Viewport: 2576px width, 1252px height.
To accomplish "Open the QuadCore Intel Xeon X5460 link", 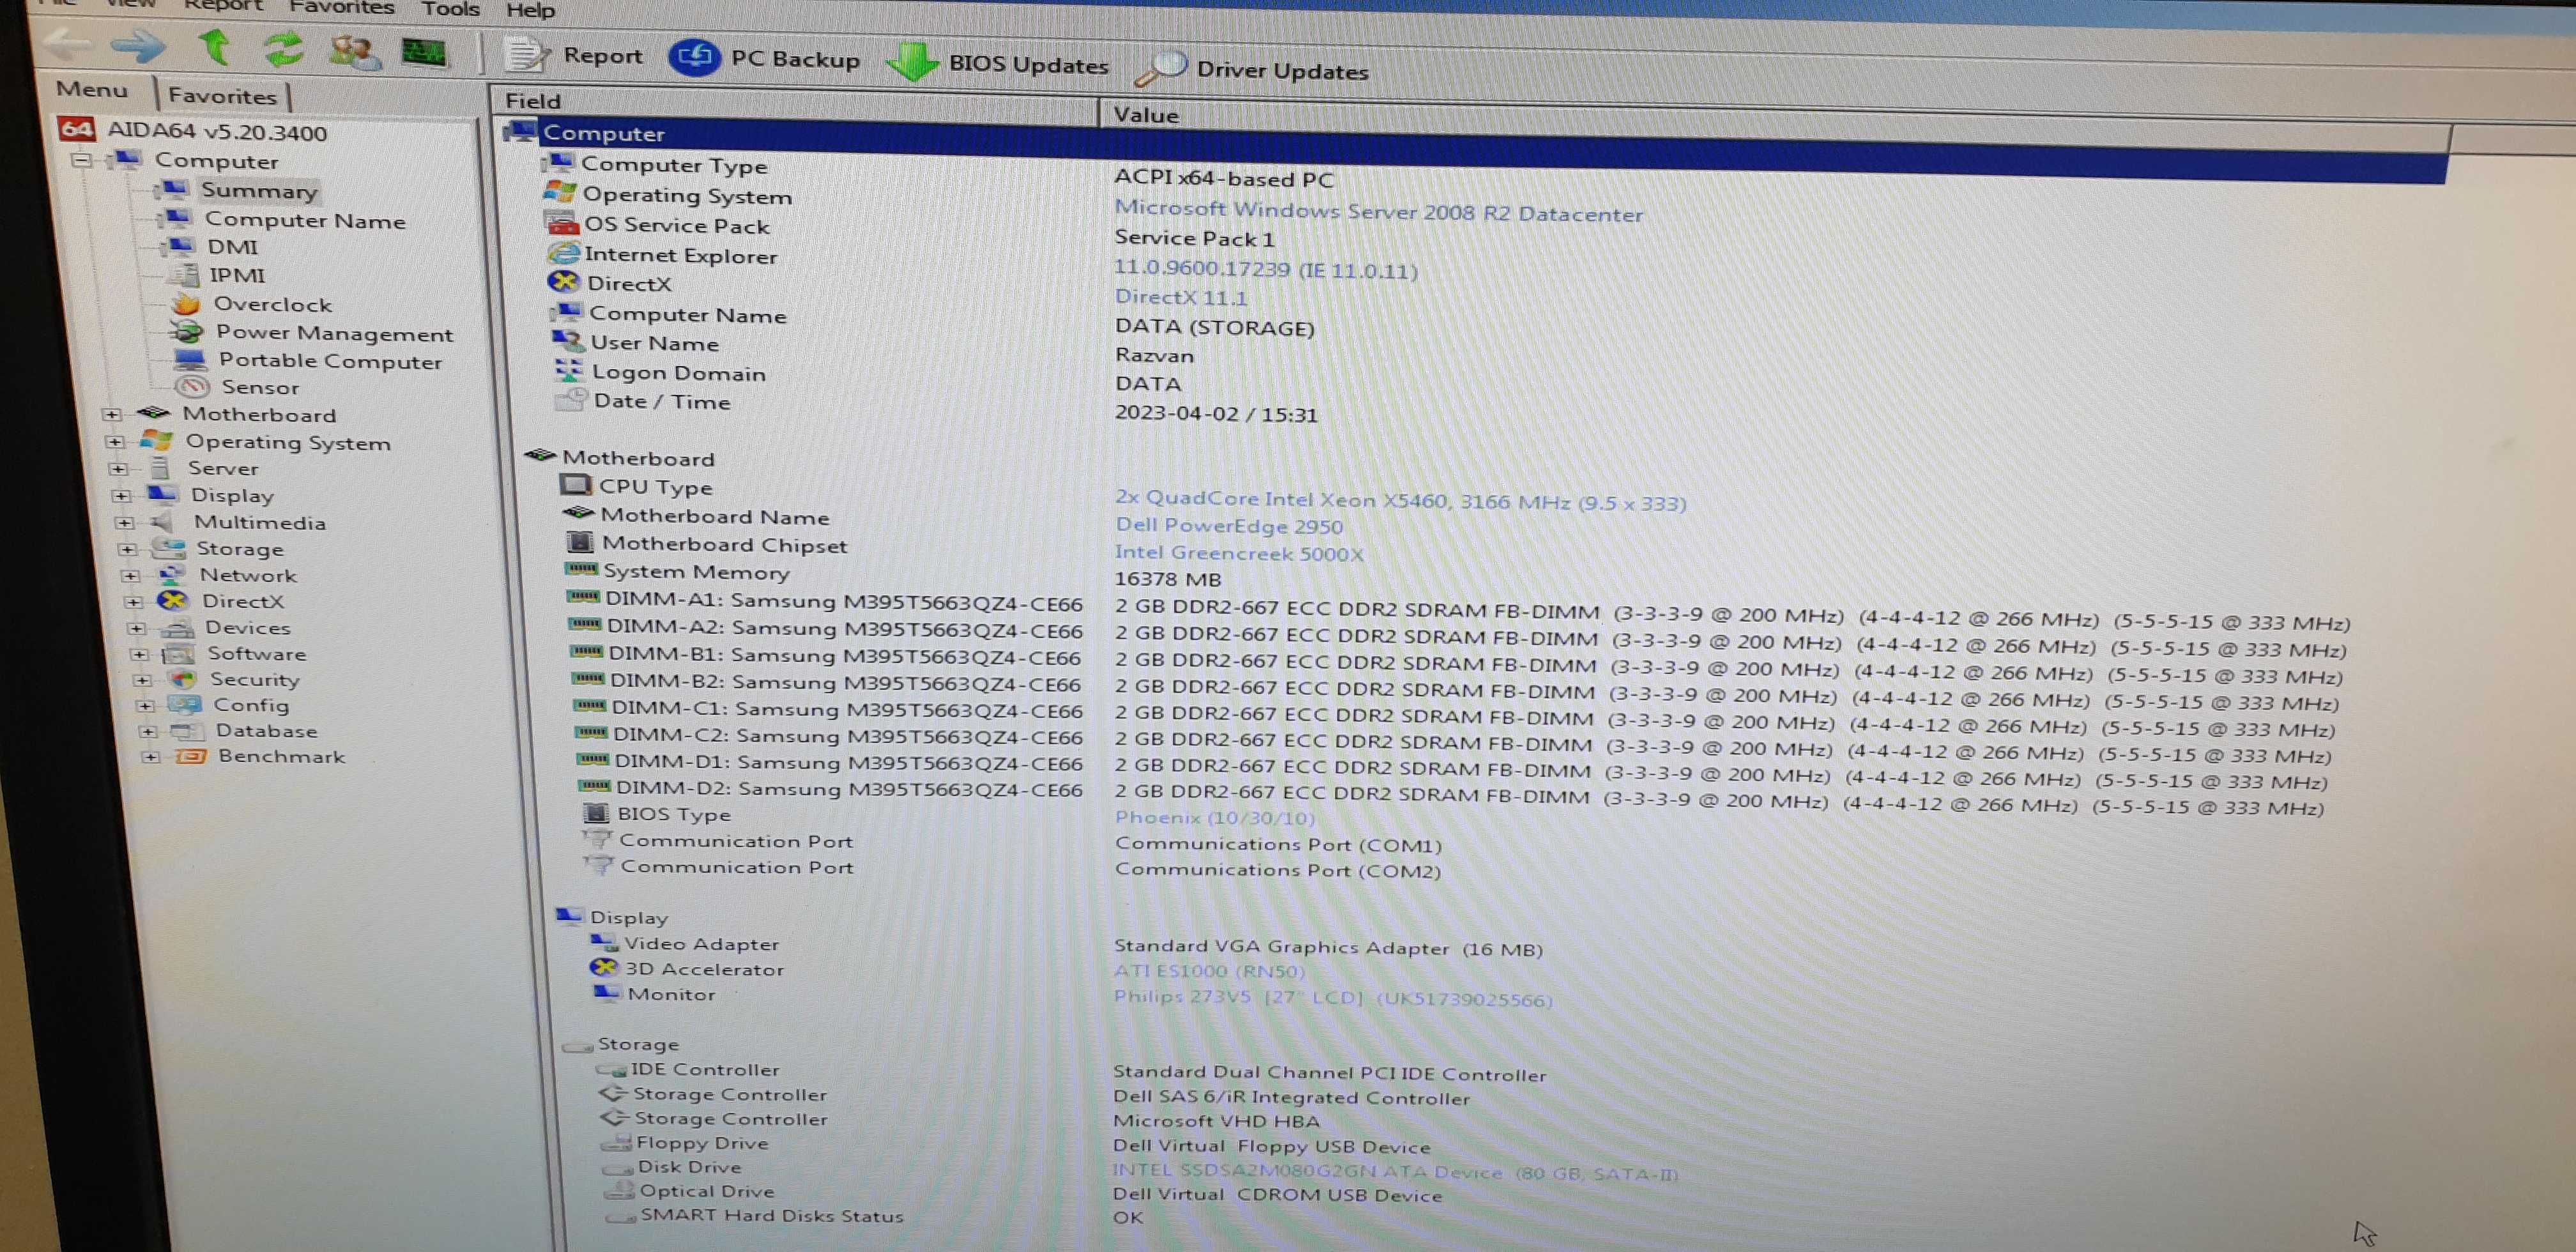I will [x=1400, y=500].
